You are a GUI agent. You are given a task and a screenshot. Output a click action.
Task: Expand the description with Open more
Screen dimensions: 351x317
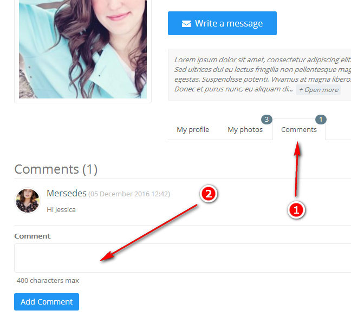point(318,90)
